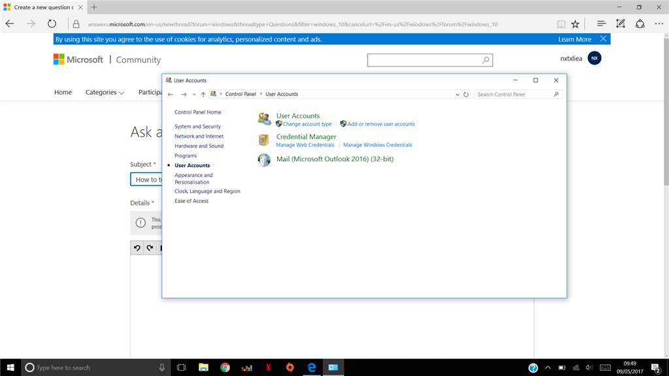669x376 pixels.
Task: Open System and Security in the sidebar
Action: [197, 126]
